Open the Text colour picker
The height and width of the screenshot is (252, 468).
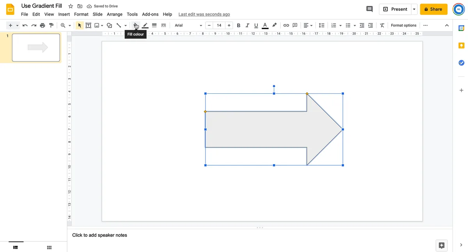point(265,25)
